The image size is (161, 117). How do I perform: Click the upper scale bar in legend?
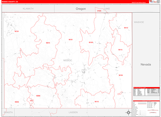point(153,110)
